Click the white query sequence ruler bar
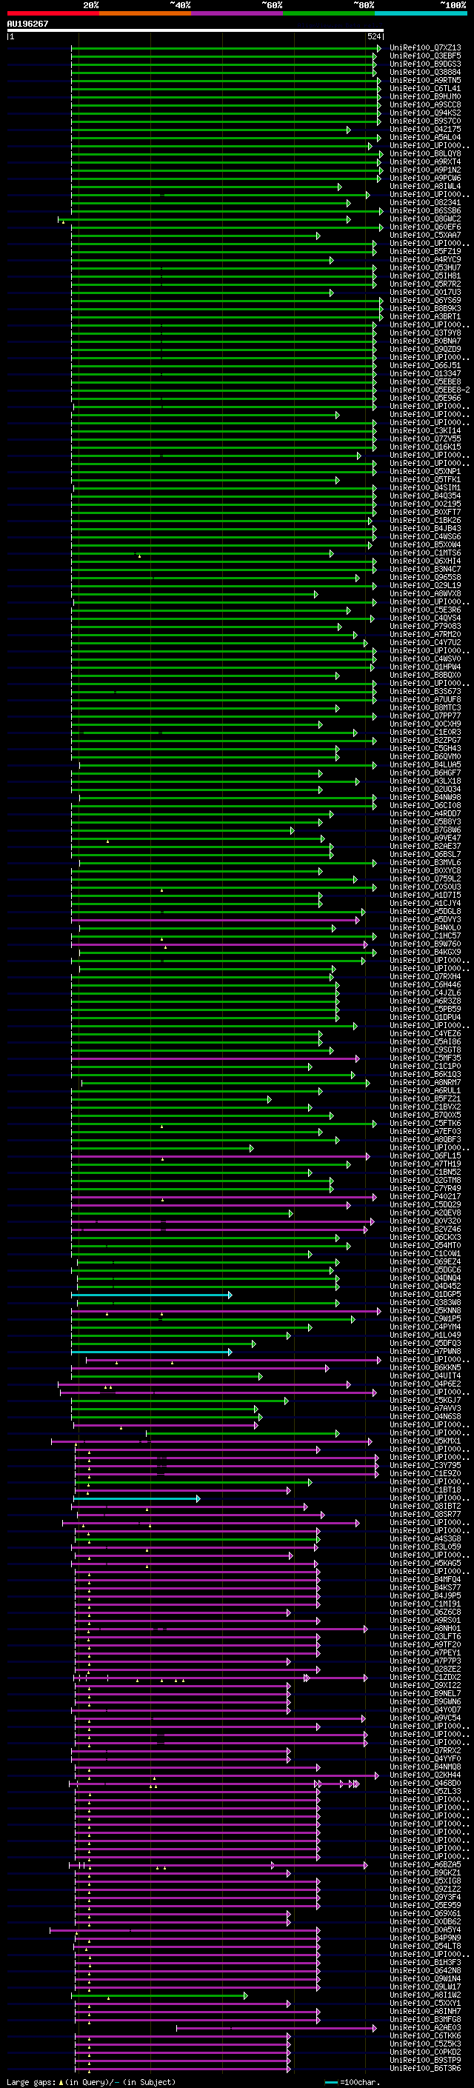Screen dimensions: 474x2088 [196, 30]
